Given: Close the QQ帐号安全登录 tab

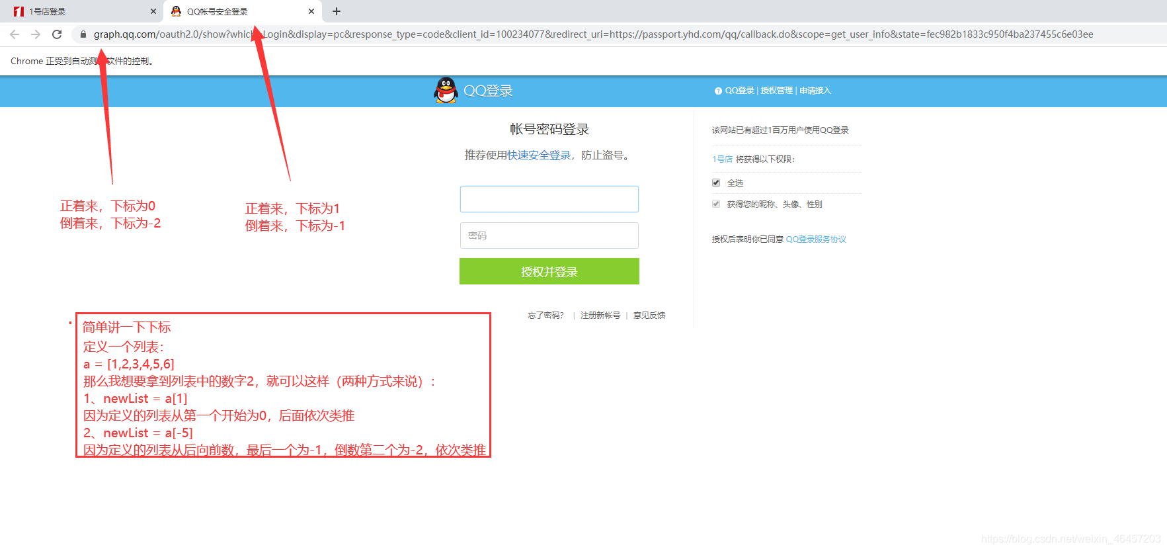Looking at the screenshot, I should [311, 11].
